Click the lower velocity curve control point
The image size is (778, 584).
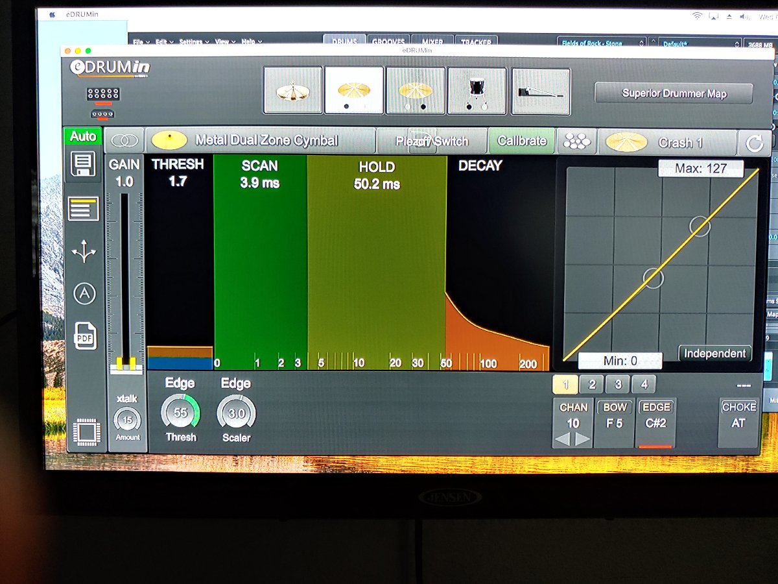coord(654,278)
